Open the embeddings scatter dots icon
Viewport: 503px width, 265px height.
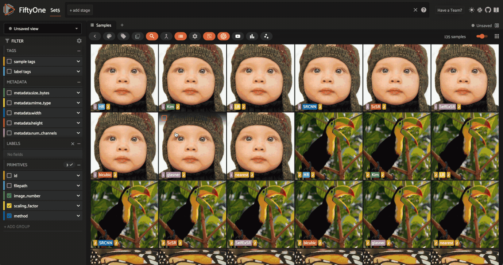pos(266,36)
